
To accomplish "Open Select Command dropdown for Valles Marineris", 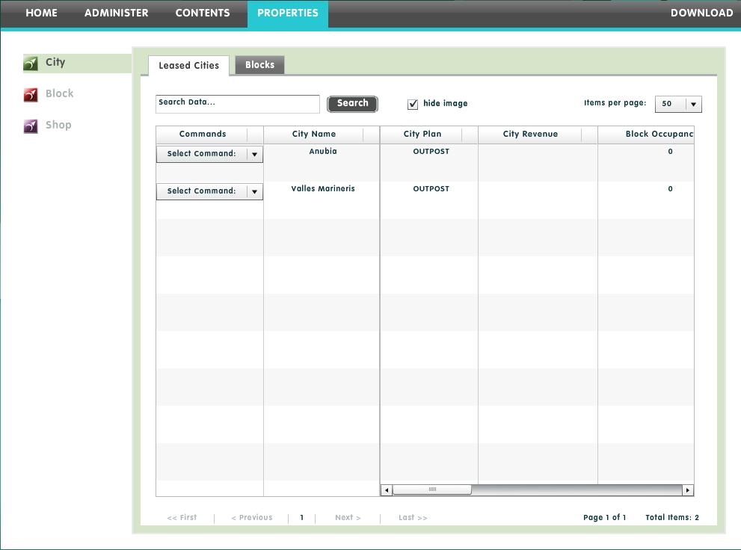I will tap(210, 191).
